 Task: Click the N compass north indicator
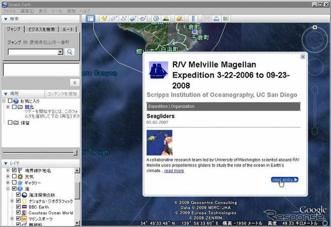315,27
